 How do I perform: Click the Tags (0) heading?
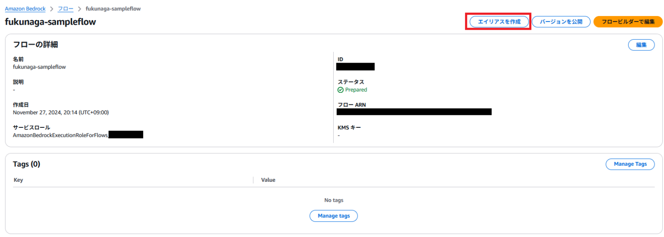(x=27, y=164)
